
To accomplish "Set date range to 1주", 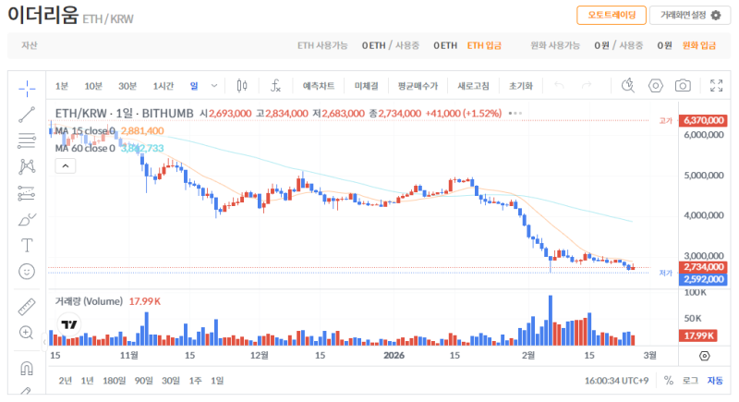I will (x=195, y=381).
